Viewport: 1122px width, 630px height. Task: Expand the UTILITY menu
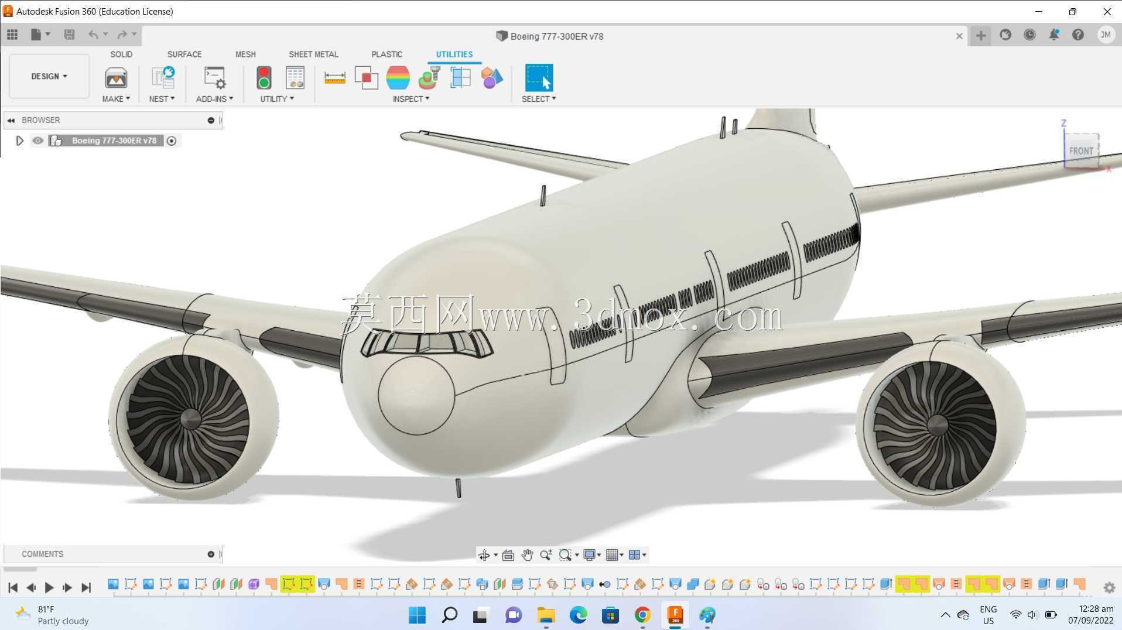click(277, 99)
